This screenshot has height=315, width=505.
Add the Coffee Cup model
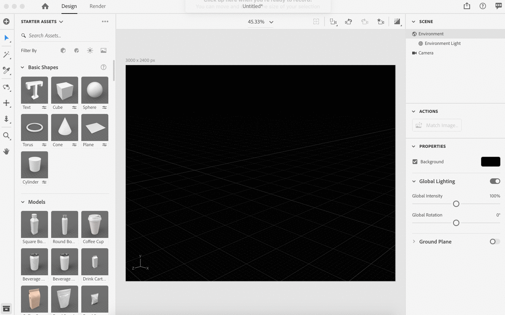[95, 224]
